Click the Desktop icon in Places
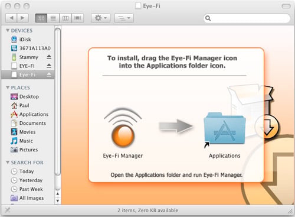 (14, 96)
